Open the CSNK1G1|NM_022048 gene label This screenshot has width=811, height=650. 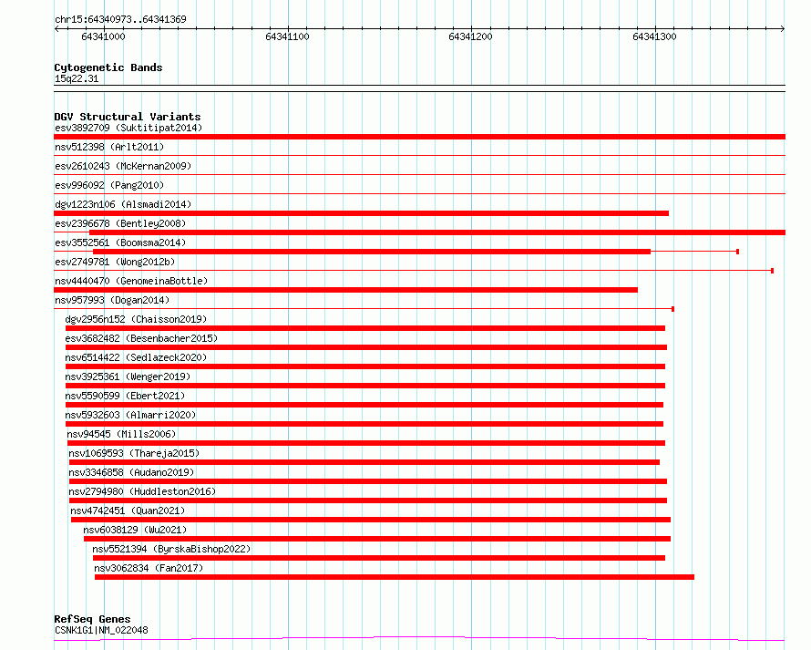[101, 630]
